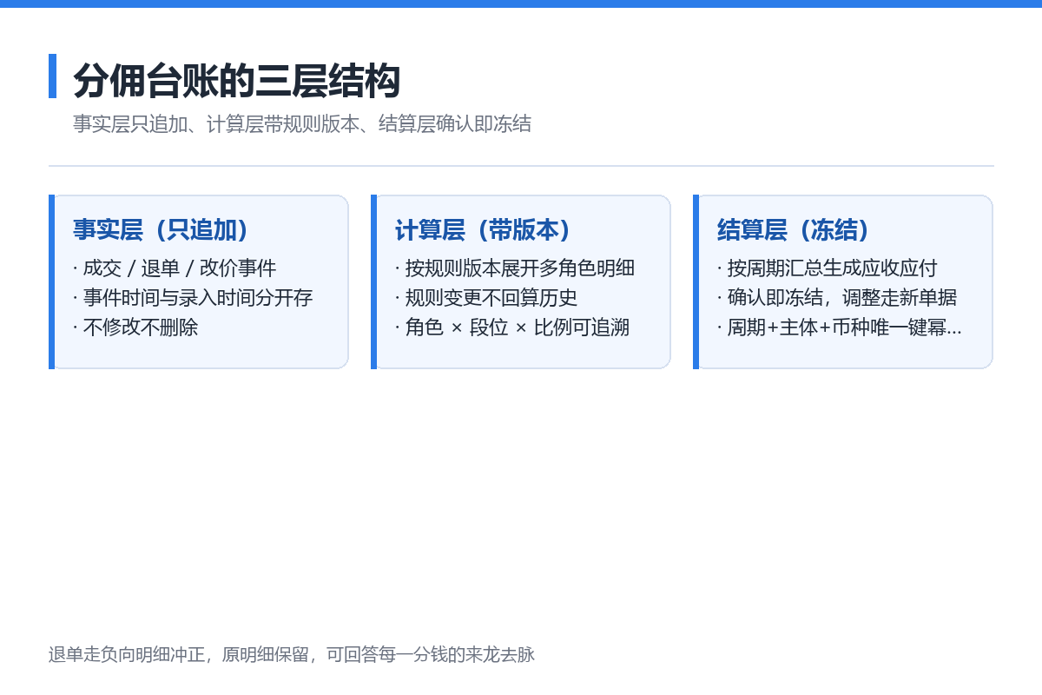
Task: Select the truncated bullet 周期+主体+币种唯一键幂...
Action: coord(840,328)
